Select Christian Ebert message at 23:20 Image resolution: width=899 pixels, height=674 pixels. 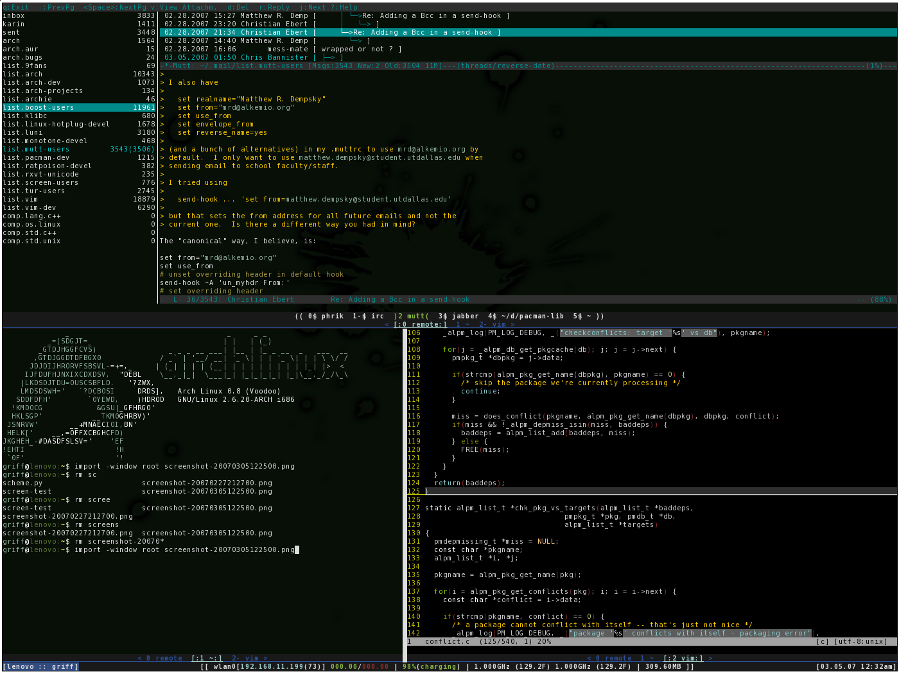click(528, 24)
